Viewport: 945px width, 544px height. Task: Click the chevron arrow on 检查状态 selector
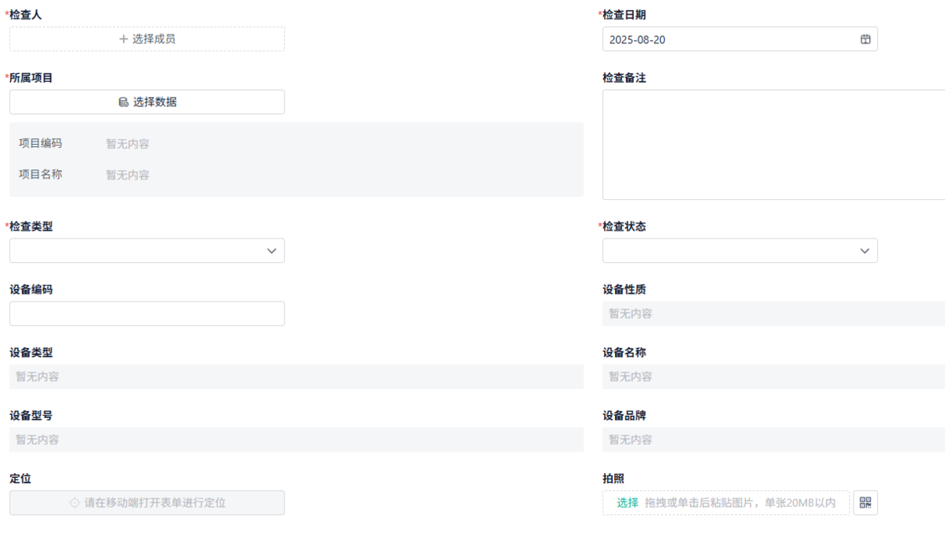864,250
